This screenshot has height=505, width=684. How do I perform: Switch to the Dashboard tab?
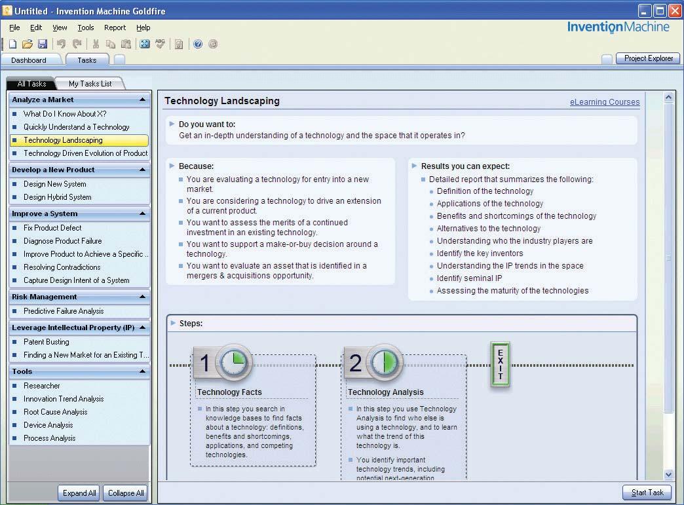29,60
